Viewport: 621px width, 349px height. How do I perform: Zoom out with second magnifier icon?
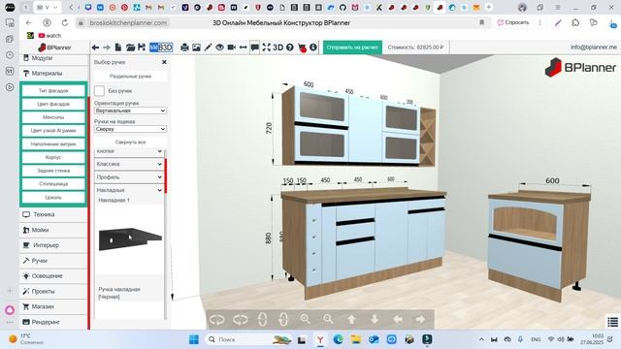328,319
